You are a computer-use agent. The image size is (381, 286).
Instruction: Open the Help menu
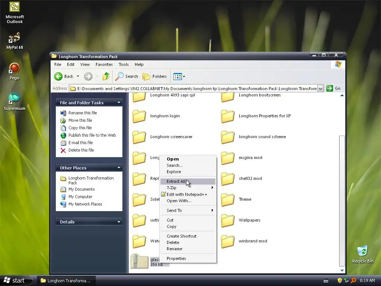point(139,64)
